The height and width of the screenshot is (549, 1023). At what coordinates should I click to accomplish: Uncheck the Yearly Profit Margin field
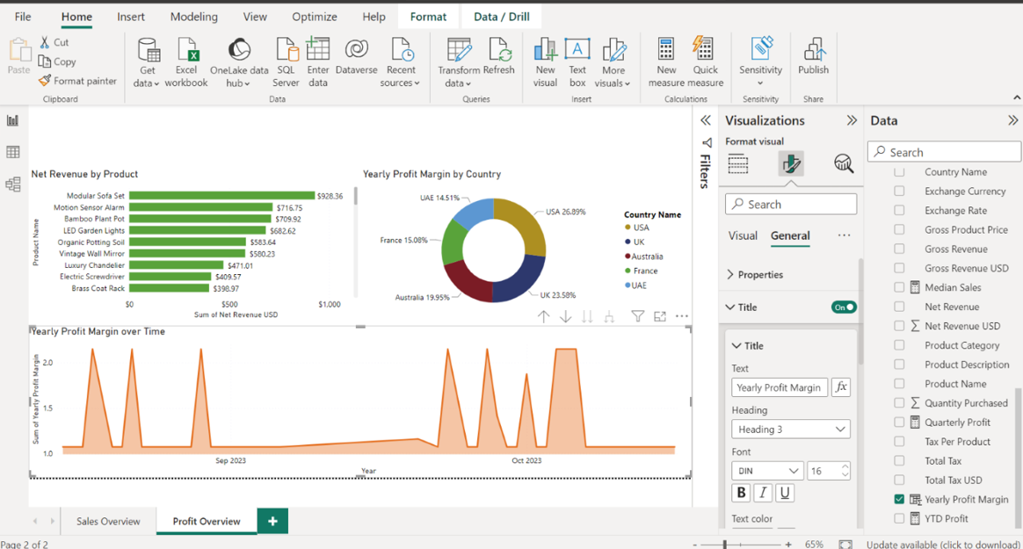pos(899,499)
